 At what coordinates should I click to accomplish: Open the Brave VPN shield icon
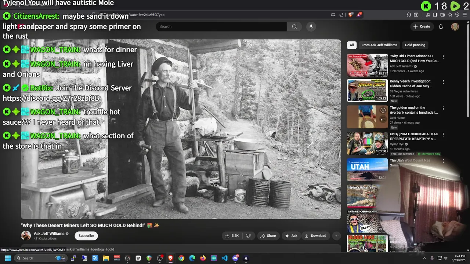click(x=457, y=15)
